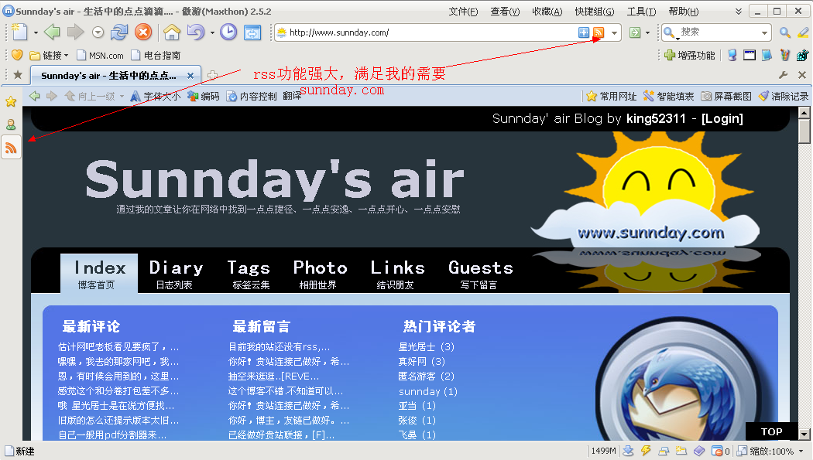Screen dimensions: 813x460
Task: Click the green Go button
Action: [x=635, y=32]
